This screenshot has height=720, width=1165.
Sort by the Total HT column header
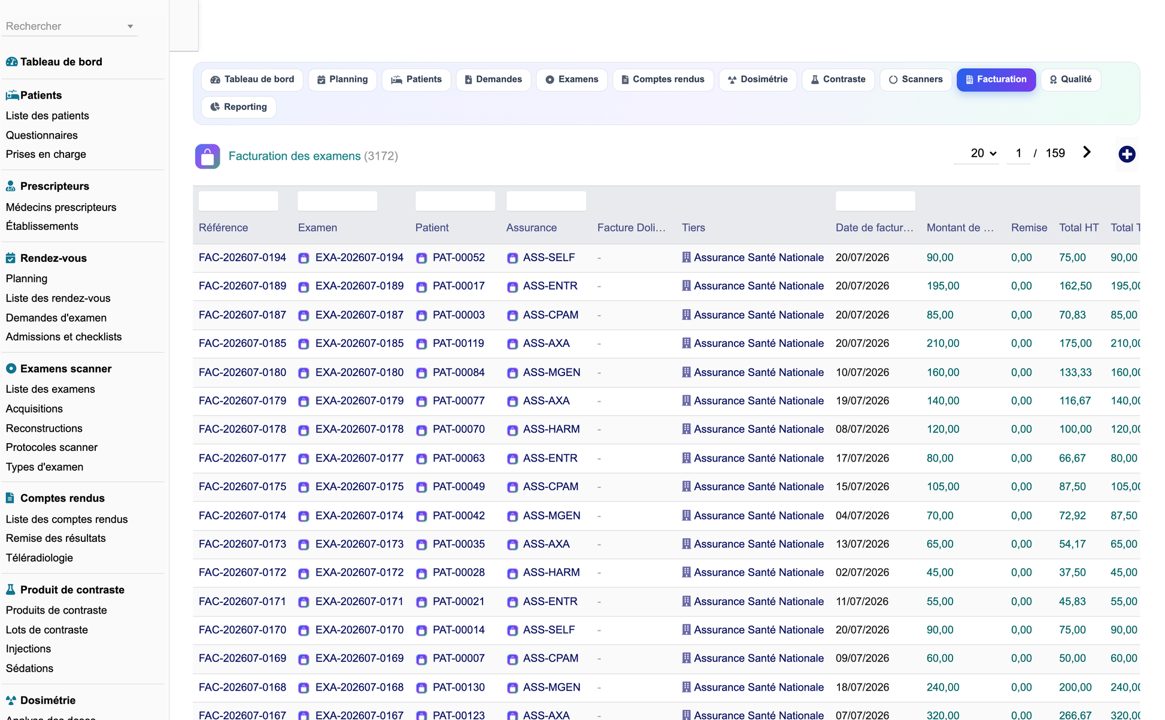click(x=1079, y=228)
